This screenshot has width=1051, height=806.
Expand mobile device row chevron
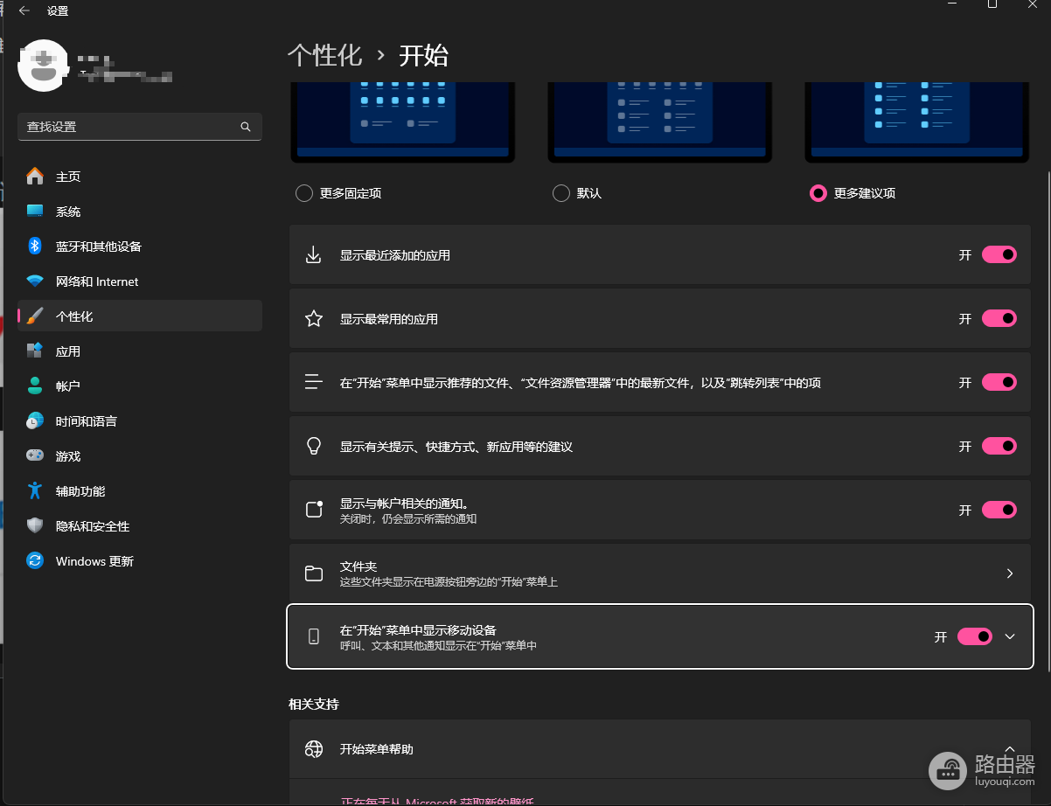1010,637
